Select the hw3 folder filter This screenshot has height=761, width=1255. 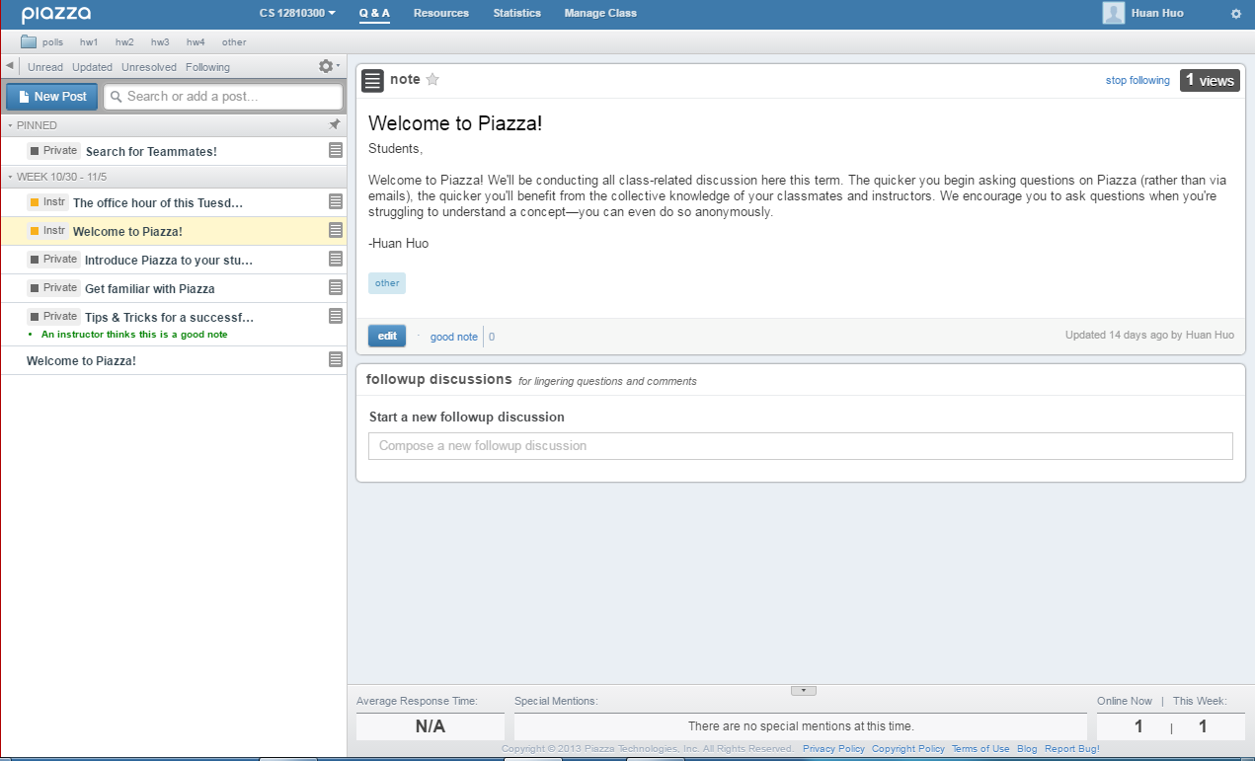tap(160, 42)
